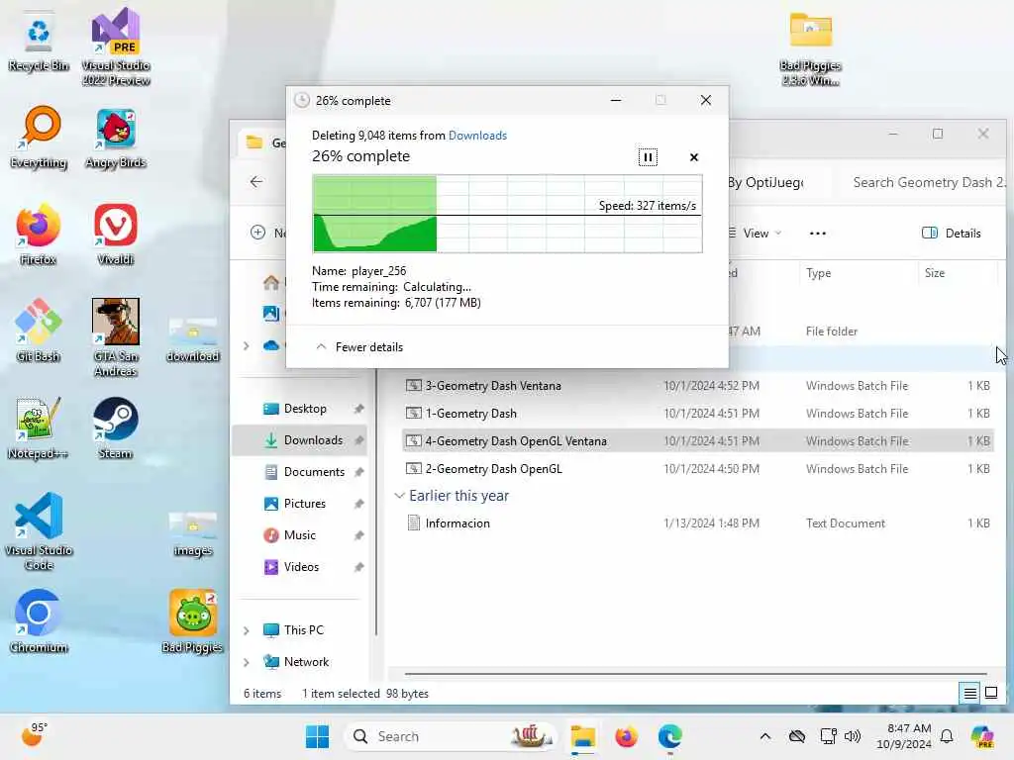Click the horizontal scrollbar in Explorer
The width and height of the screenshot is (1014, 760).
(x=696, y=674)
